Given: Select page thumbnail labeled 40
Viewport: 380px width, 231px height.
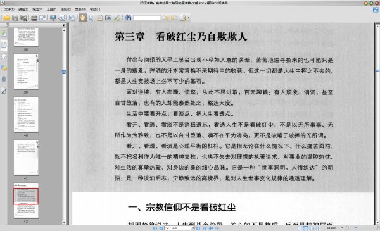Looking at the screenshot, I should [26, 115].
